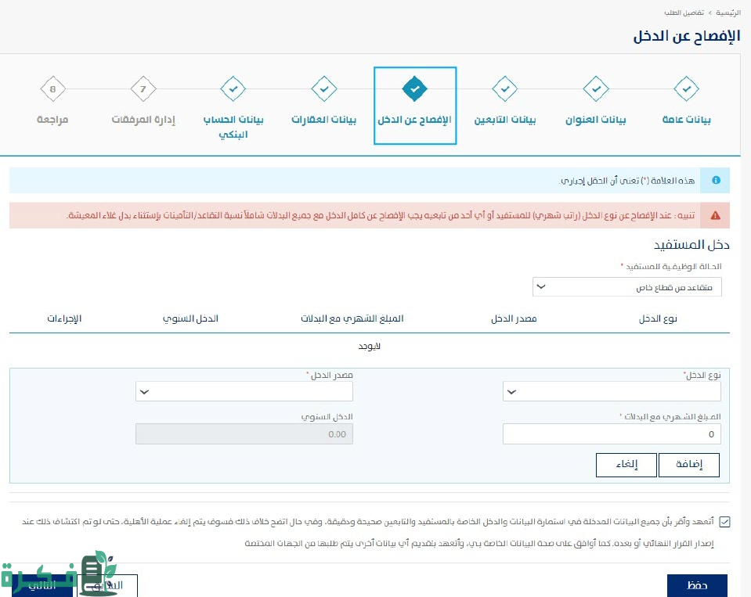Click the دخل المستفيد section heading

691,245
